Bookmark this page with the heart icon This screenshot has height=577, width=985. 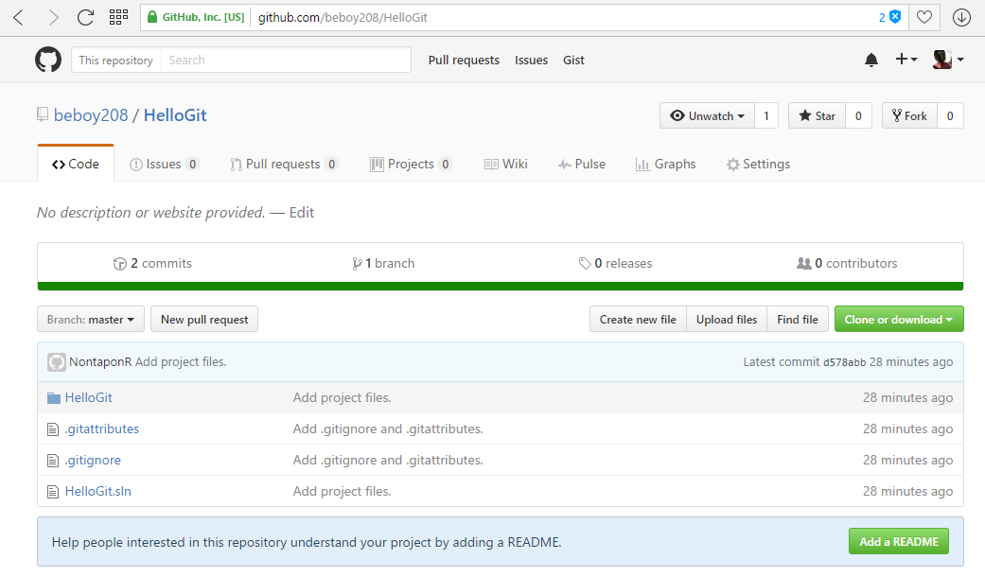(x=924, y=18)
